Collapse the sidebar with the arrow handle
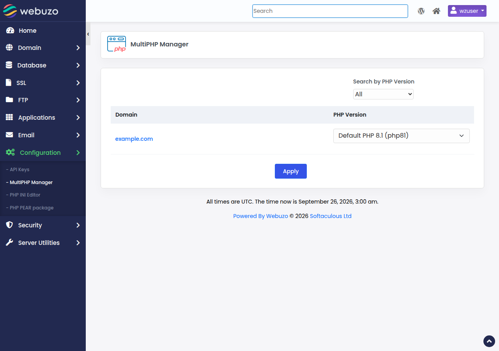This screenshot has height=351, width=499. (x=88, y=34)
